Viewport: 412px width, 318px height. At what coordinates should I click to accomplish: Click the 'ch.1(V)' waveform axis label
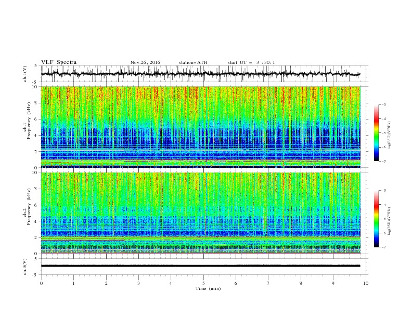coord(25,74)
